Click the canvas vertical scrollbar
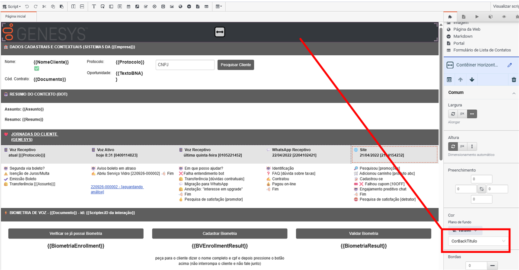519x270 pixels. (441, 95)
